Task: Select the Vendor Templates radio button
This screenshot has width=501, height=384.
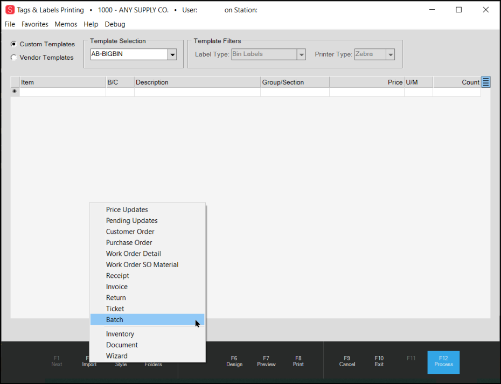Action: 14,58
